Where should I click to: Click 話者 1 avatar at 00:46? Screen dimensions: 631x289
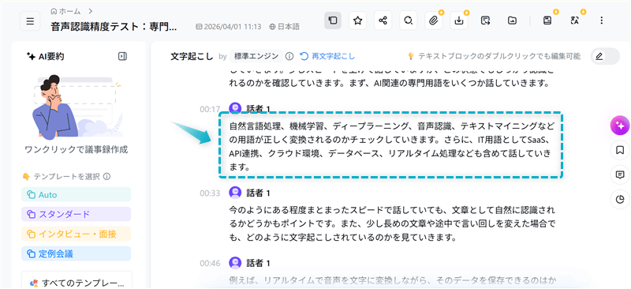click(x=234, y=263)
